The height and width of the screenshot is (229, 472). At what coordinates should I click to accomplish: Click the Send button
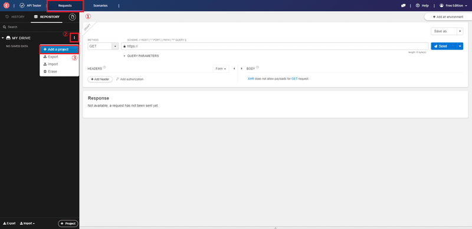pyautogui.click(x=444, y=47)
